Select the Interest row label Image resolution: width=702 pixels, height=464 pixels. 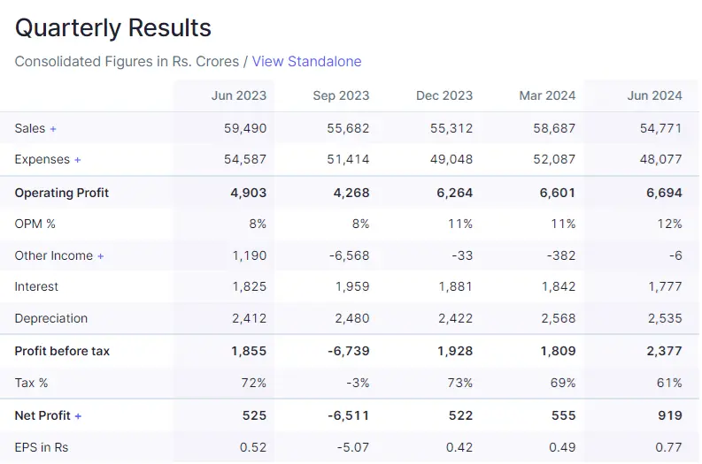click(36, 286)
